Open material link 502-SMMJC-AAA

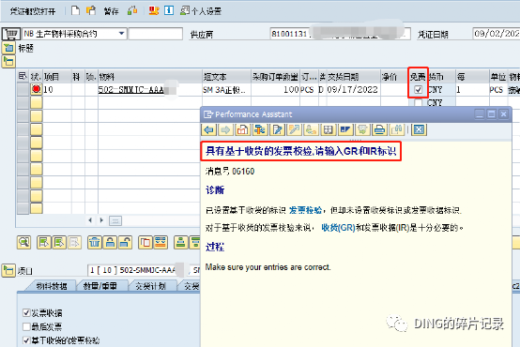tap(131, 90)
